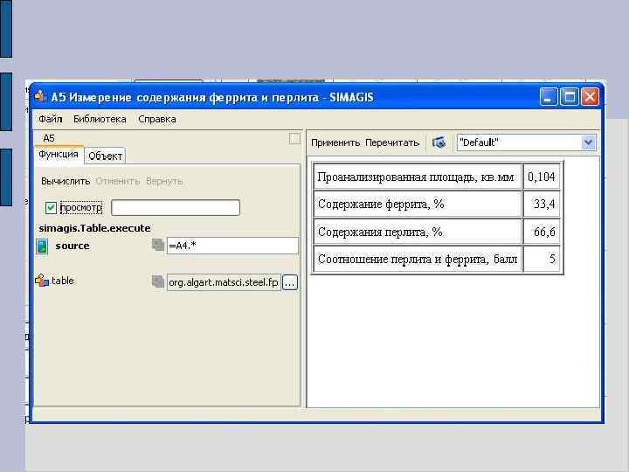The image size is (629, 472).
Task: Switch to the Функция tab
Action: pyautogui.click(x=59, y=154)
